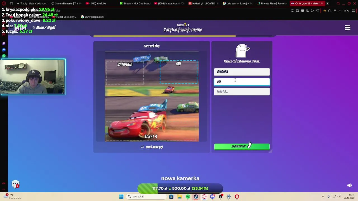Launch Spotify from the taskbar
The image size is (358, 201).
[x=188, y=197]
